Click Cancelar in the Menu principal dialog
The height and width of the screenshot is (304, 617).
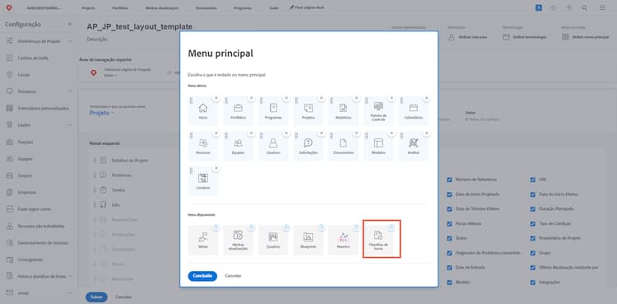tap(233, 276)
